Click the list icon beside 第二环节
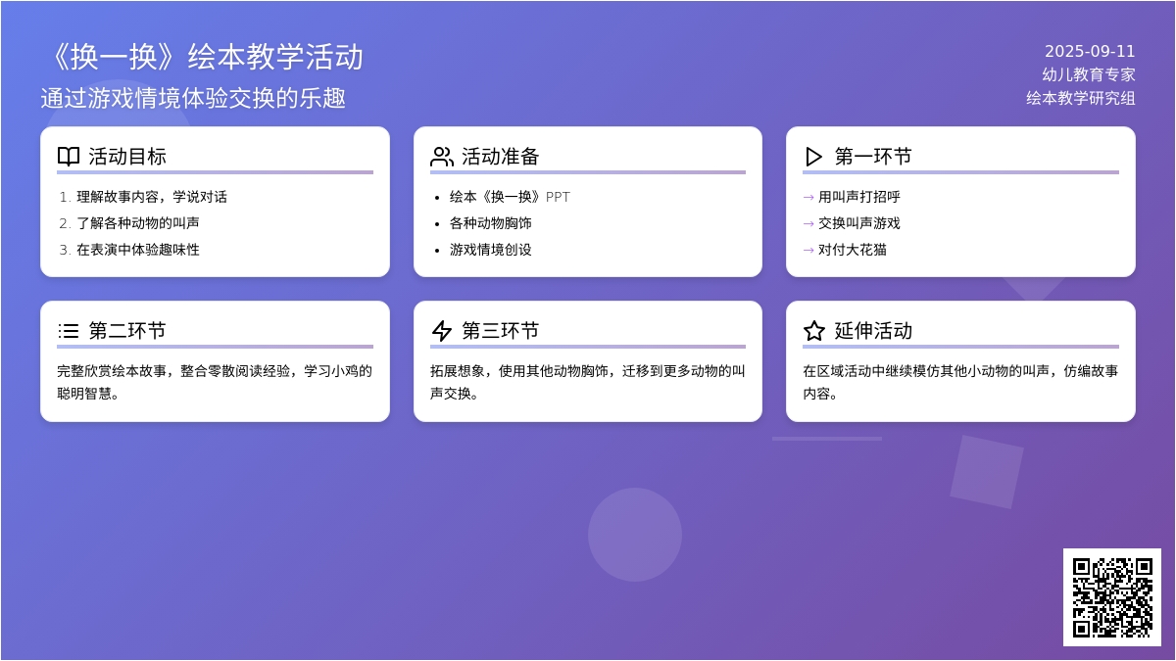 click(69, 331)
